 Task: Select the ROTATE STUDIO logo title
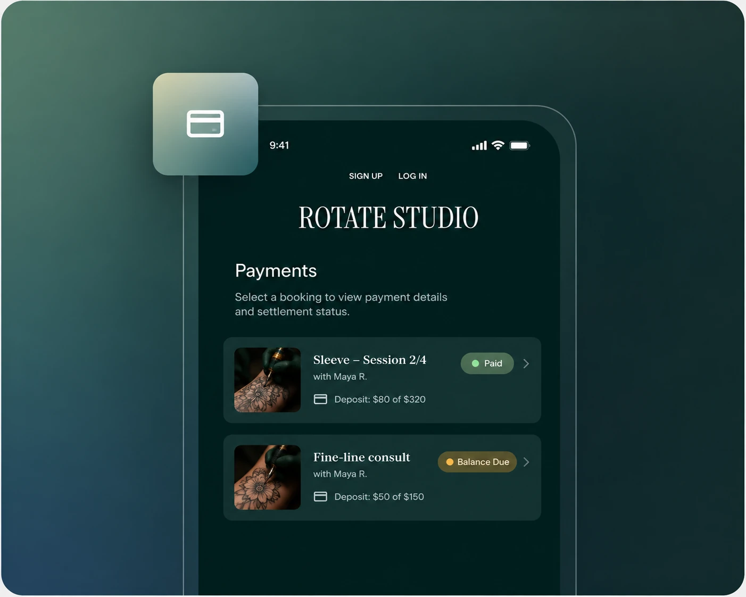pos(388,218)
